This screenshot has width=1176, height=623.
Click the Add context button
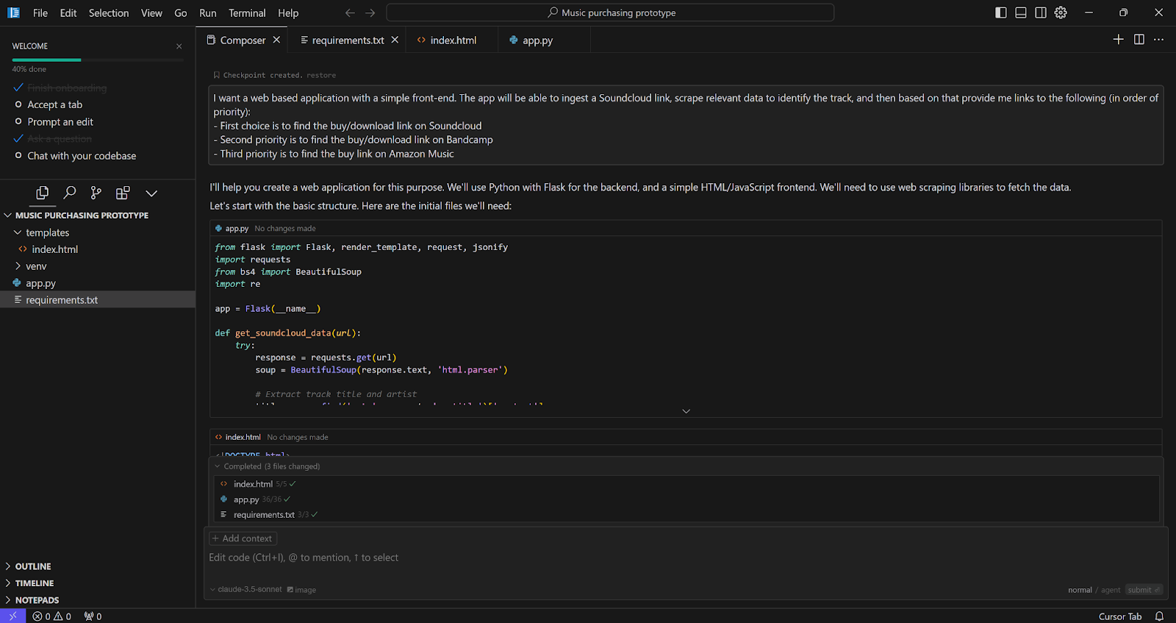tap(243, 538)
